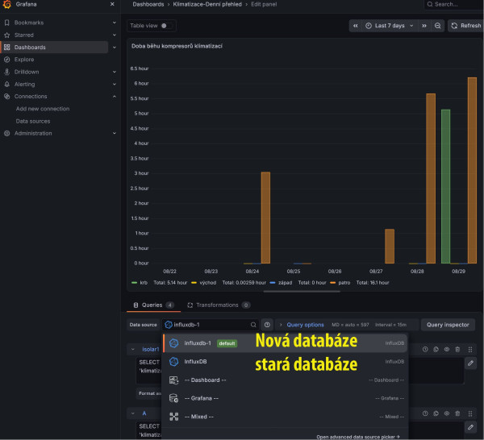Click the influxdb-1 data source field
Screen dimensions: 484x440
[211, 325]
